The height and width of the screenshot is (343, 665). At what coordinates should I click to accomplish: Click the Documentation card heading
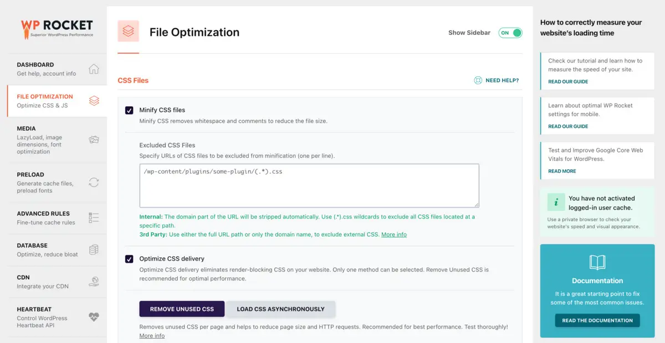point(597,280)
